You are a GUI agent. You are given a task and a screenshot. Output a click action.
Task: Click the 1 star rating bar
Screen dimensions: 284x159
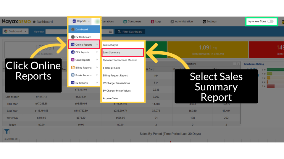271,86
